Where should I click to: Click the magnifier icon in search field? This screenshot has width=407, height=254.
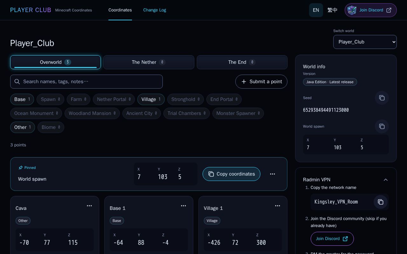(17, 82)
